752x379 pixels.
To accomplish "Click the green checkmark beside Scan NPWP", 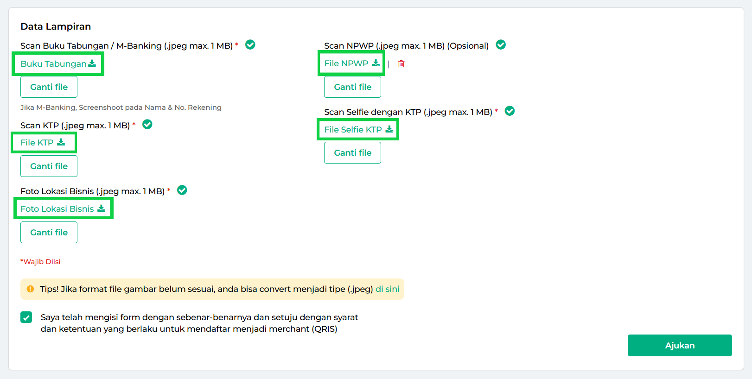I will click(x=501, y=45).
